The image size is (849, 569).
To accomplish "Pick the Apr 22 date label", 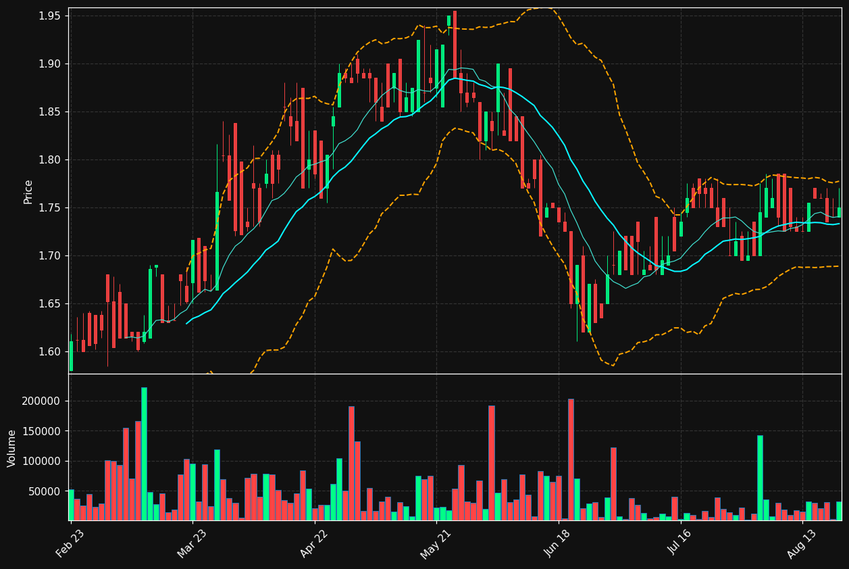I will 314,543.
